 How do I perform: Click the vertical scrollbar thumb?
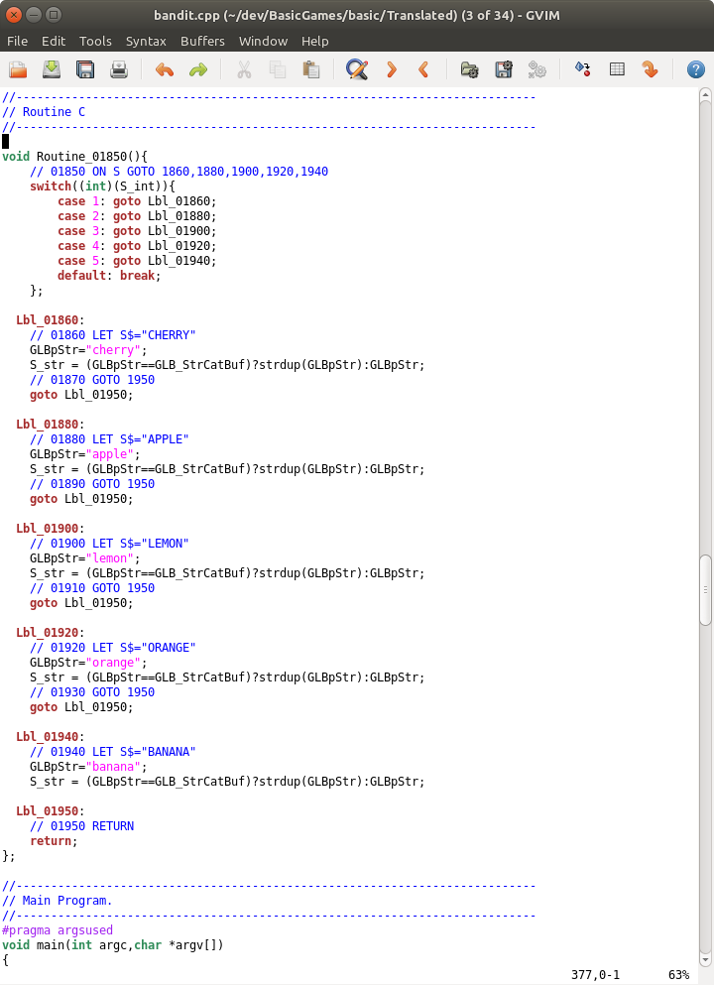[x=705, y=590]
